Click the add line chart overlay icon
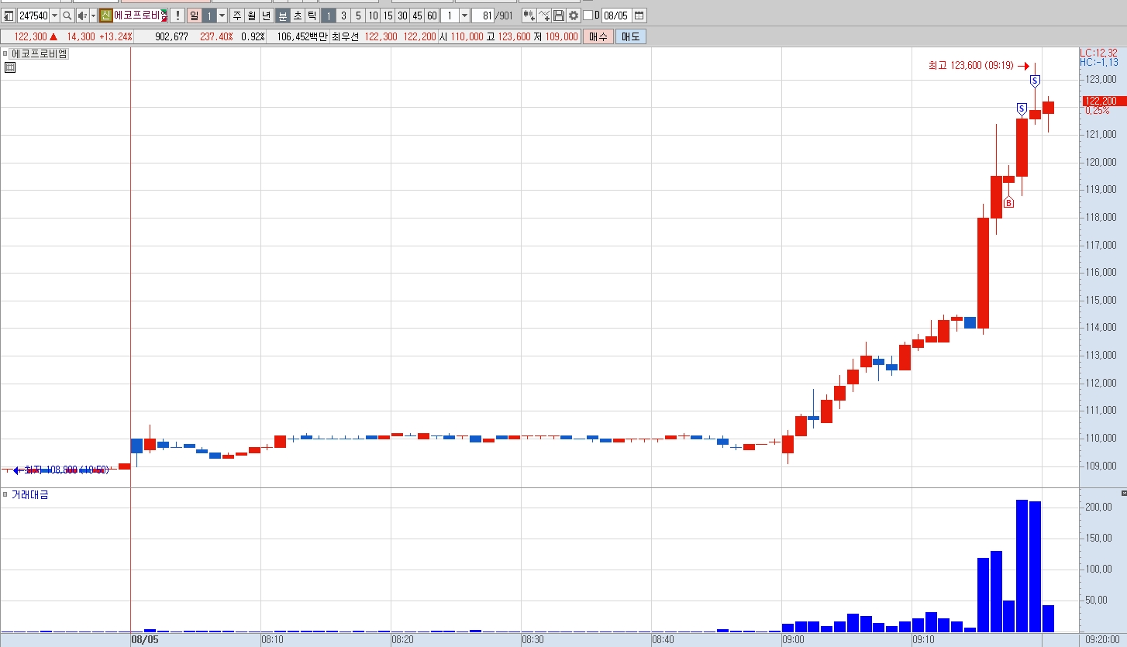Image resolution: width=1127 pixels, height=647 pixels. point(544,15)
